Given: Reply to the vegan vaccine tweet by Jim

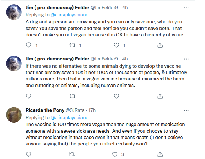Looking at the screenshot, I should (28, 96).
